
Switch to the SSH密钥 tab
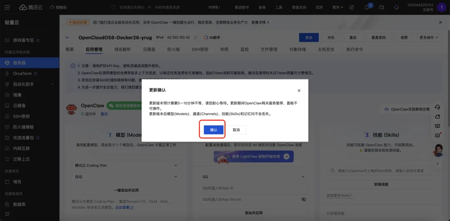click(200, 49)
